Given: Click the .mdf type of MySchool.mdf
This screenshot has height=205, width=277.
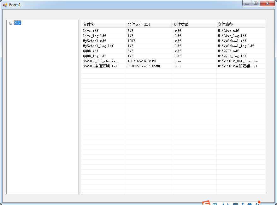Looking at the screenshot, I should [x=177, y=41].
